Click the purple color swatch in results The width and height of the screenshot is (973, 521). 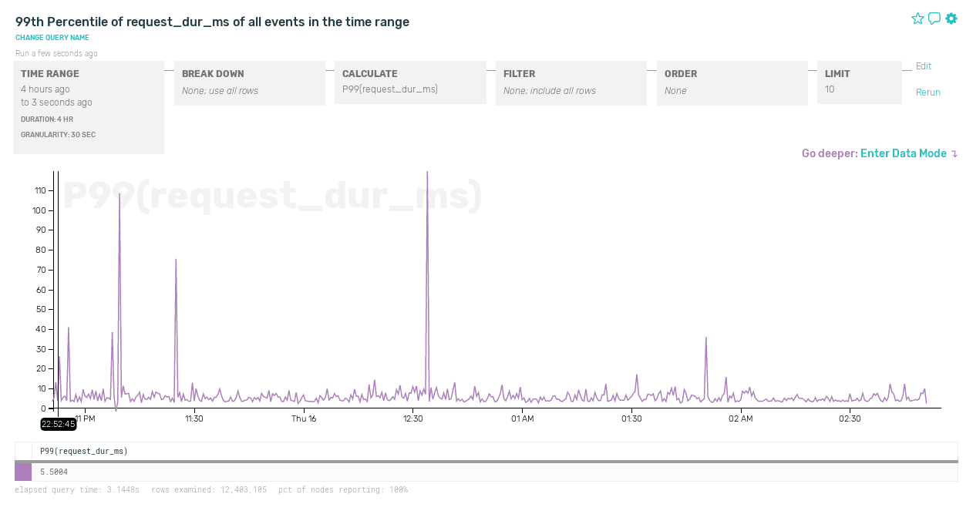(x=23, y=472)
